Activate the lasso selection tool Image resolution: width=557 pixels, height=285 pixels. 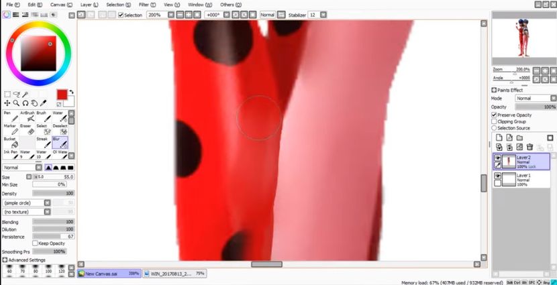(x=16, y=94)
